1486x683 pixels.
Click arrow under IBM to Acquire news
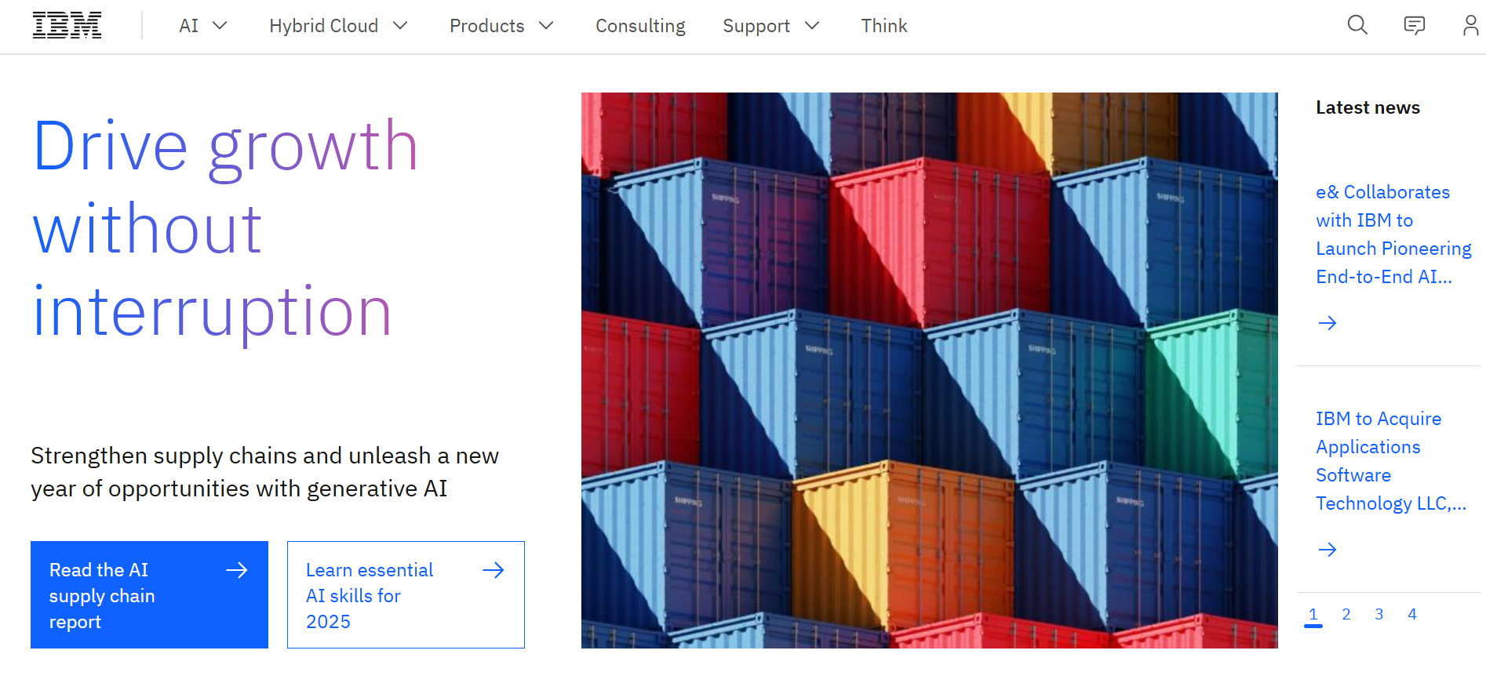pyautogui.click(x=1327, y=550)
